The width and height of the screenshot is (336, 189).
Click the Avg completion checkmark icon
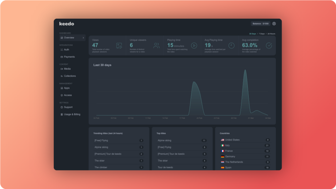point(269,45)
